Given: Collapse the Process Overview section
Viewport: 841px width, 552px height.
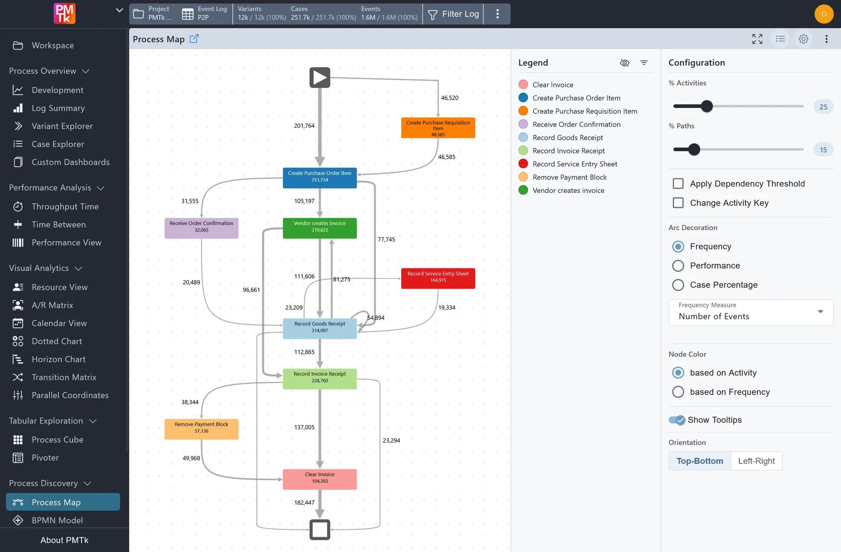Looking at the screenshot, I should pos(86,71).
